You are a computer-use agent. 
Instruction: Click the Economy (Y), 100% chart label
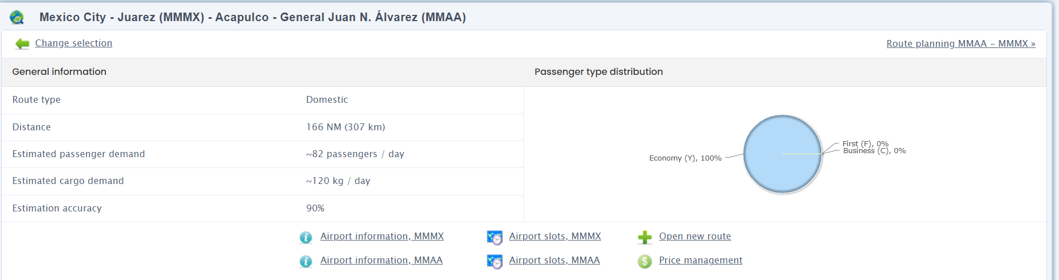click(685, 158)
